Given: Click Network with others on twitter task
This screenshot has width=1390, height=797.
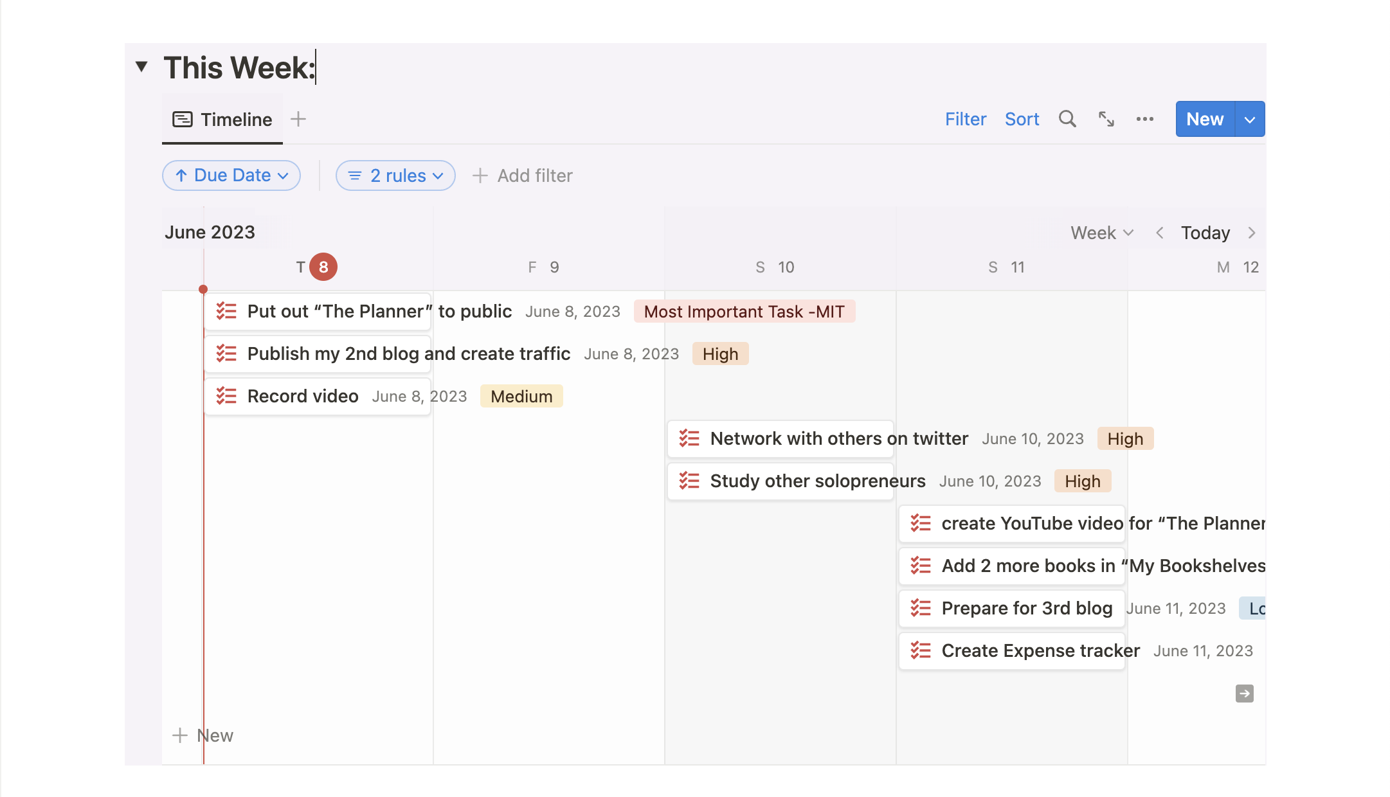Looking at the screenshot, I should (781, 438).
